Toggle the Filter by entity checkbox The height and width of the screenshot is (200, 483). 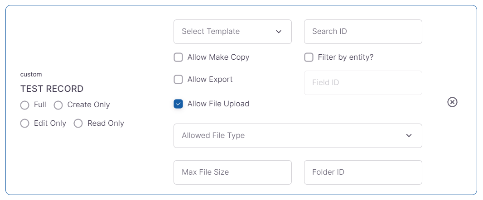click(x=309, y=57)
